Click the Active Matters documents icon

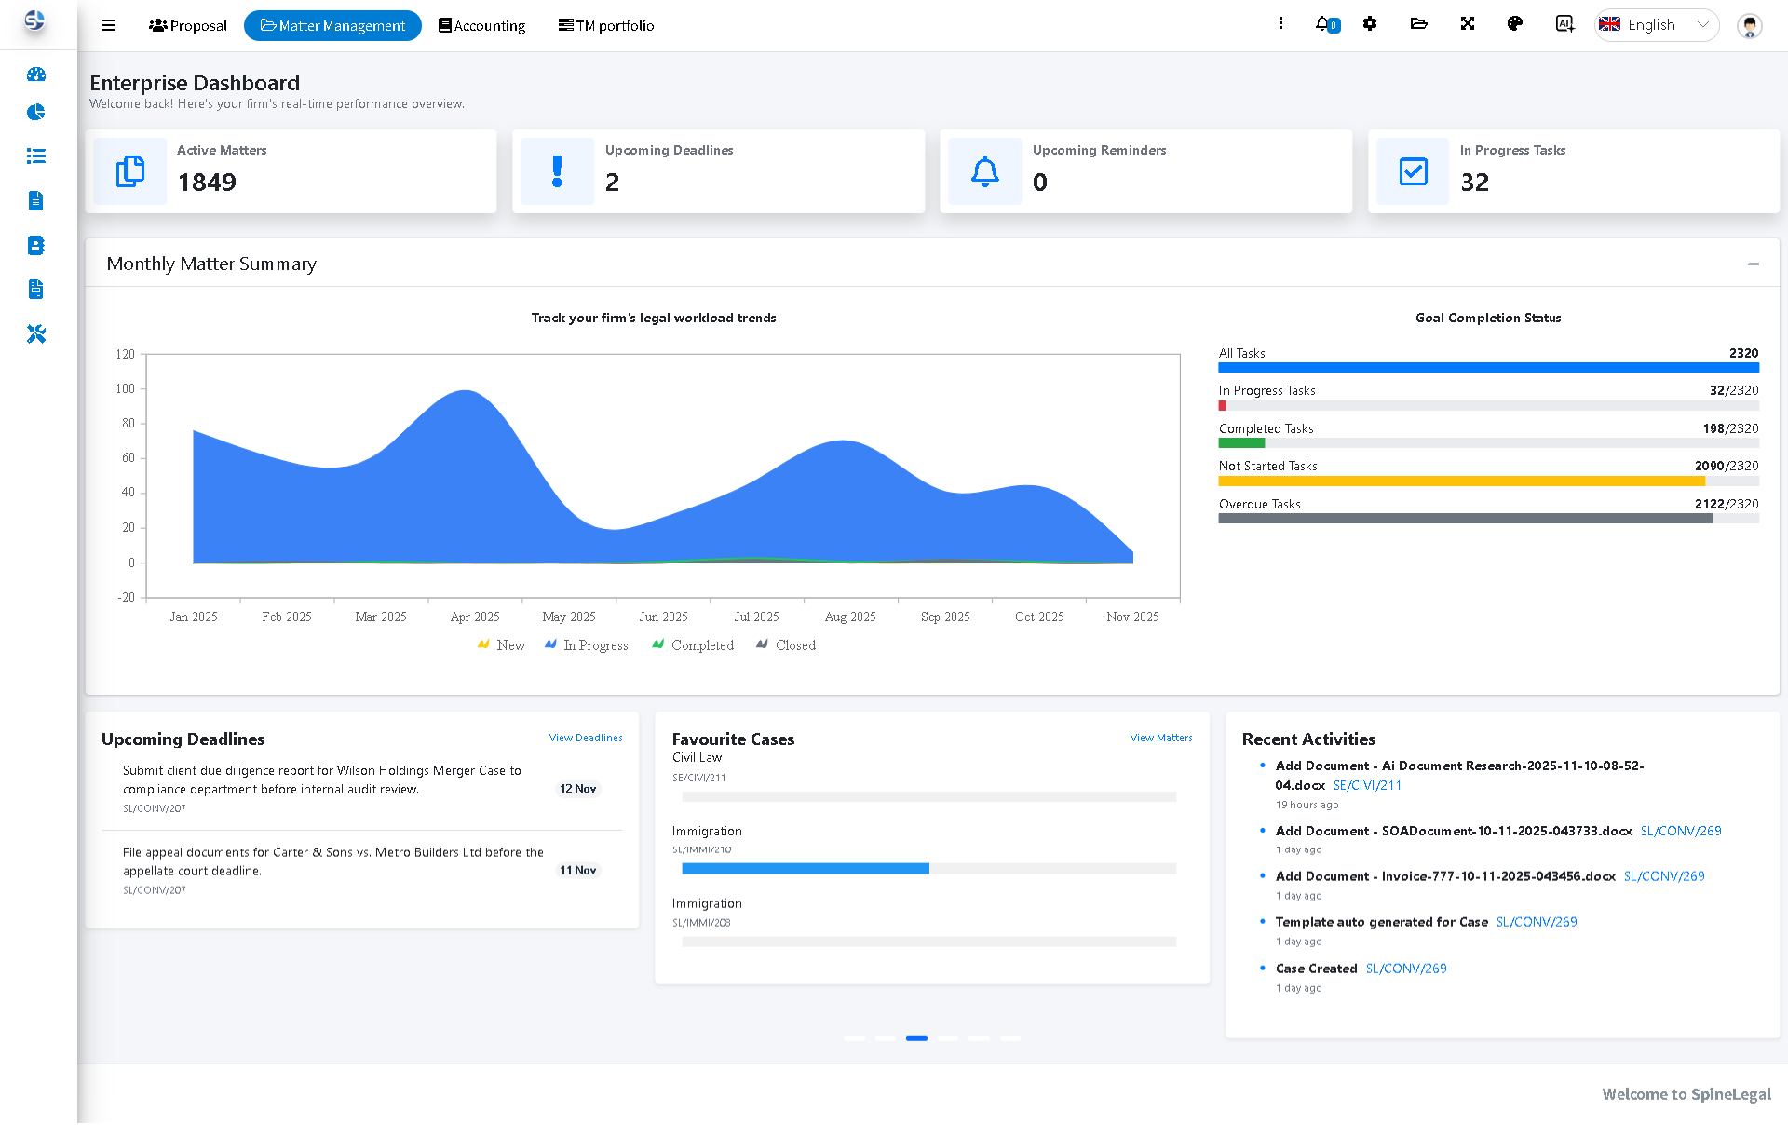130,171
